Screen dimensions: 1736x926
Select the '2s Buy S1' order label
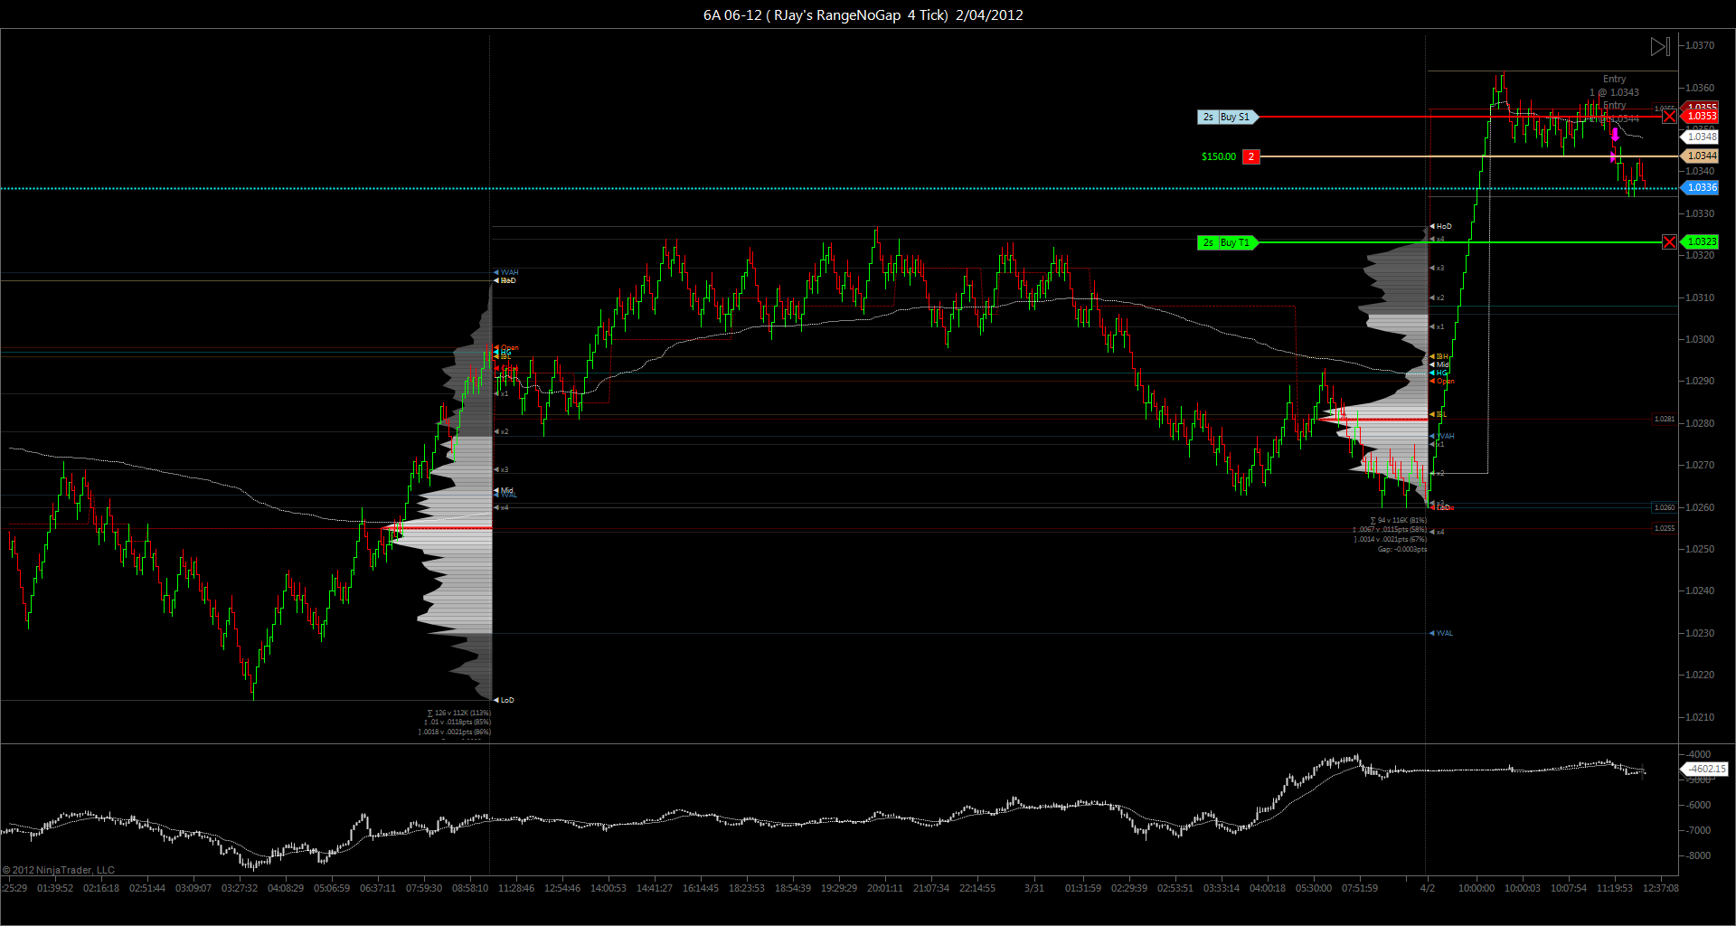tap(1227, 118)
